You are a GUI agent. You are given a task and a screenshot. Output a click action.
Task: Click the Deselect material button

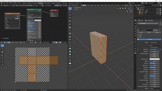coord(157,32)
